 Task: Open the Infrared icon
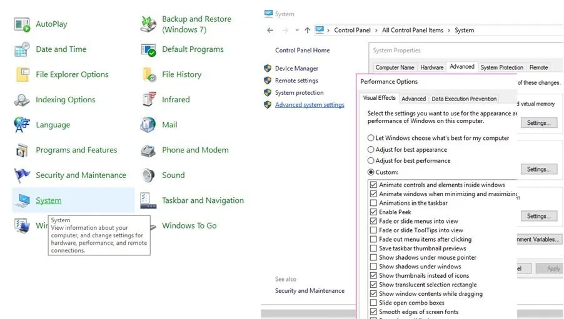(x=148, y=100)
